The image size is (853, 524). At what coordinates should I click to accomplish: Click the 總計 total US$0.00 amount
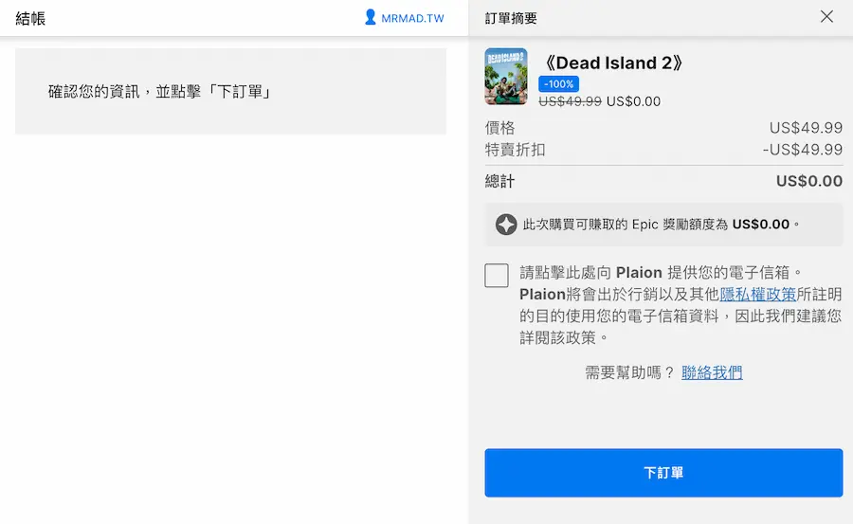coord(808,181)
